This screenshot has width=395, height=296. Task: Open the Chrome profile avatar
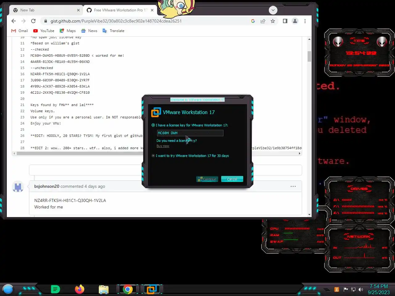click(x=295, y=21)
